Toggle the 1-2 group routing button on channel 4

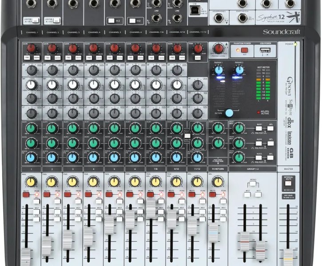tap(99, 219)
